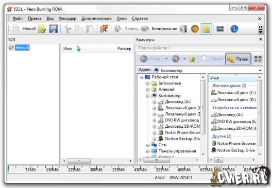Click the Save compilation floppy disk icon
Screen dimensions: 272x188
point(53,29)
